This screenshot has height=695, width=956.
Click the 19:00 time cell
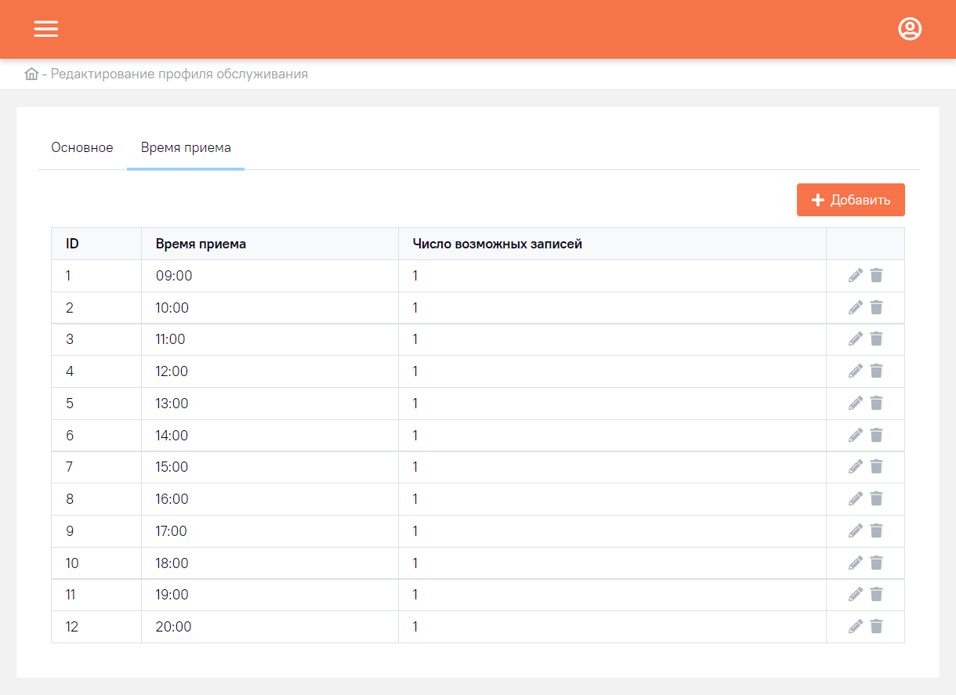click(x=270, y=595)
